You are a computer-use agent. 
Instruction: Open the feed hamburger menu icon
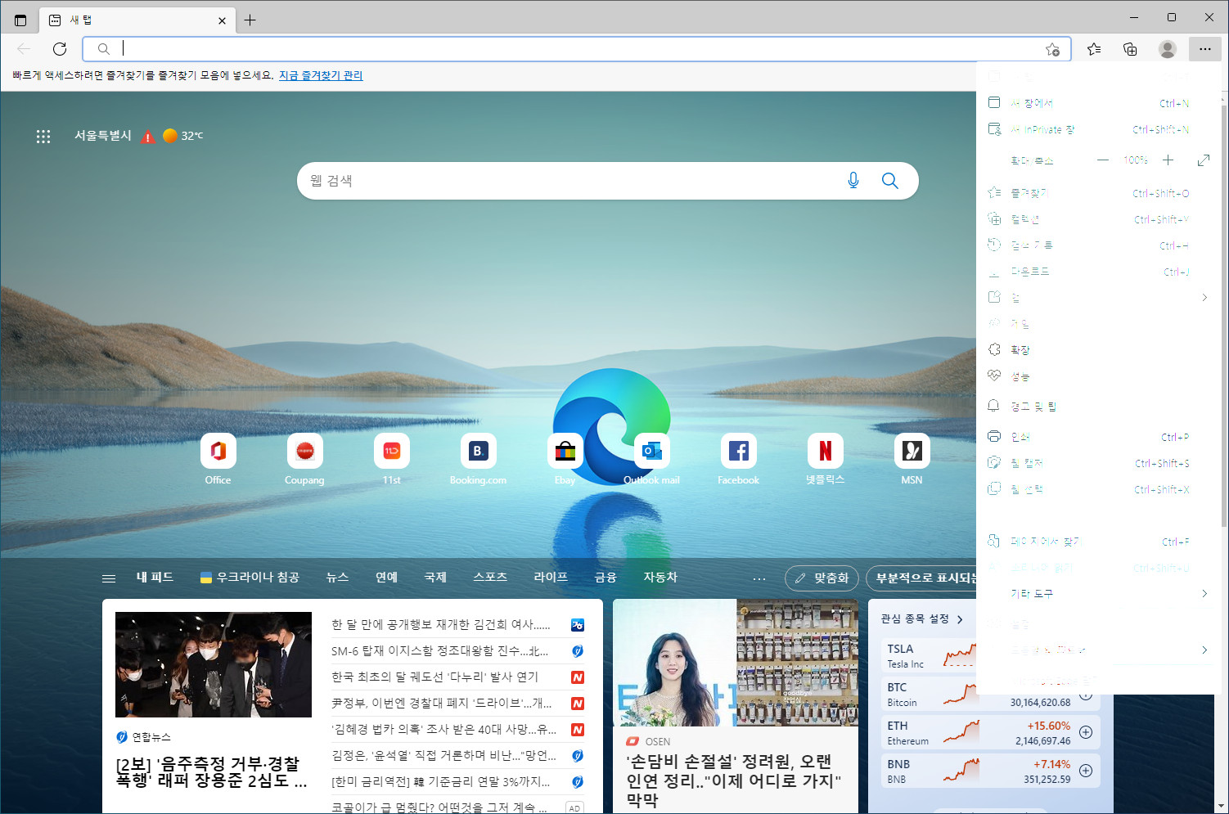(x=109, y=578)
